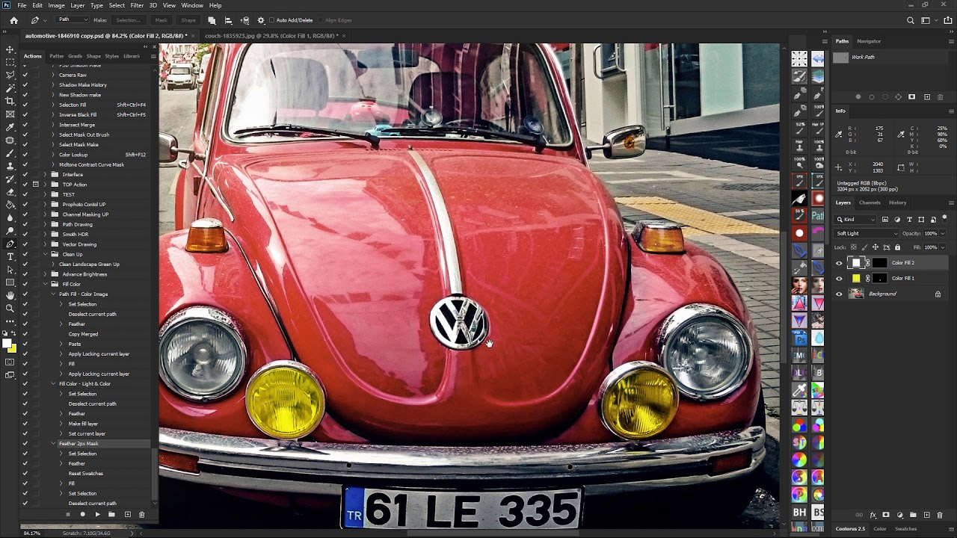
Task: Select the Polygonal Lasso tool
Action: click(x=10, y=75)
